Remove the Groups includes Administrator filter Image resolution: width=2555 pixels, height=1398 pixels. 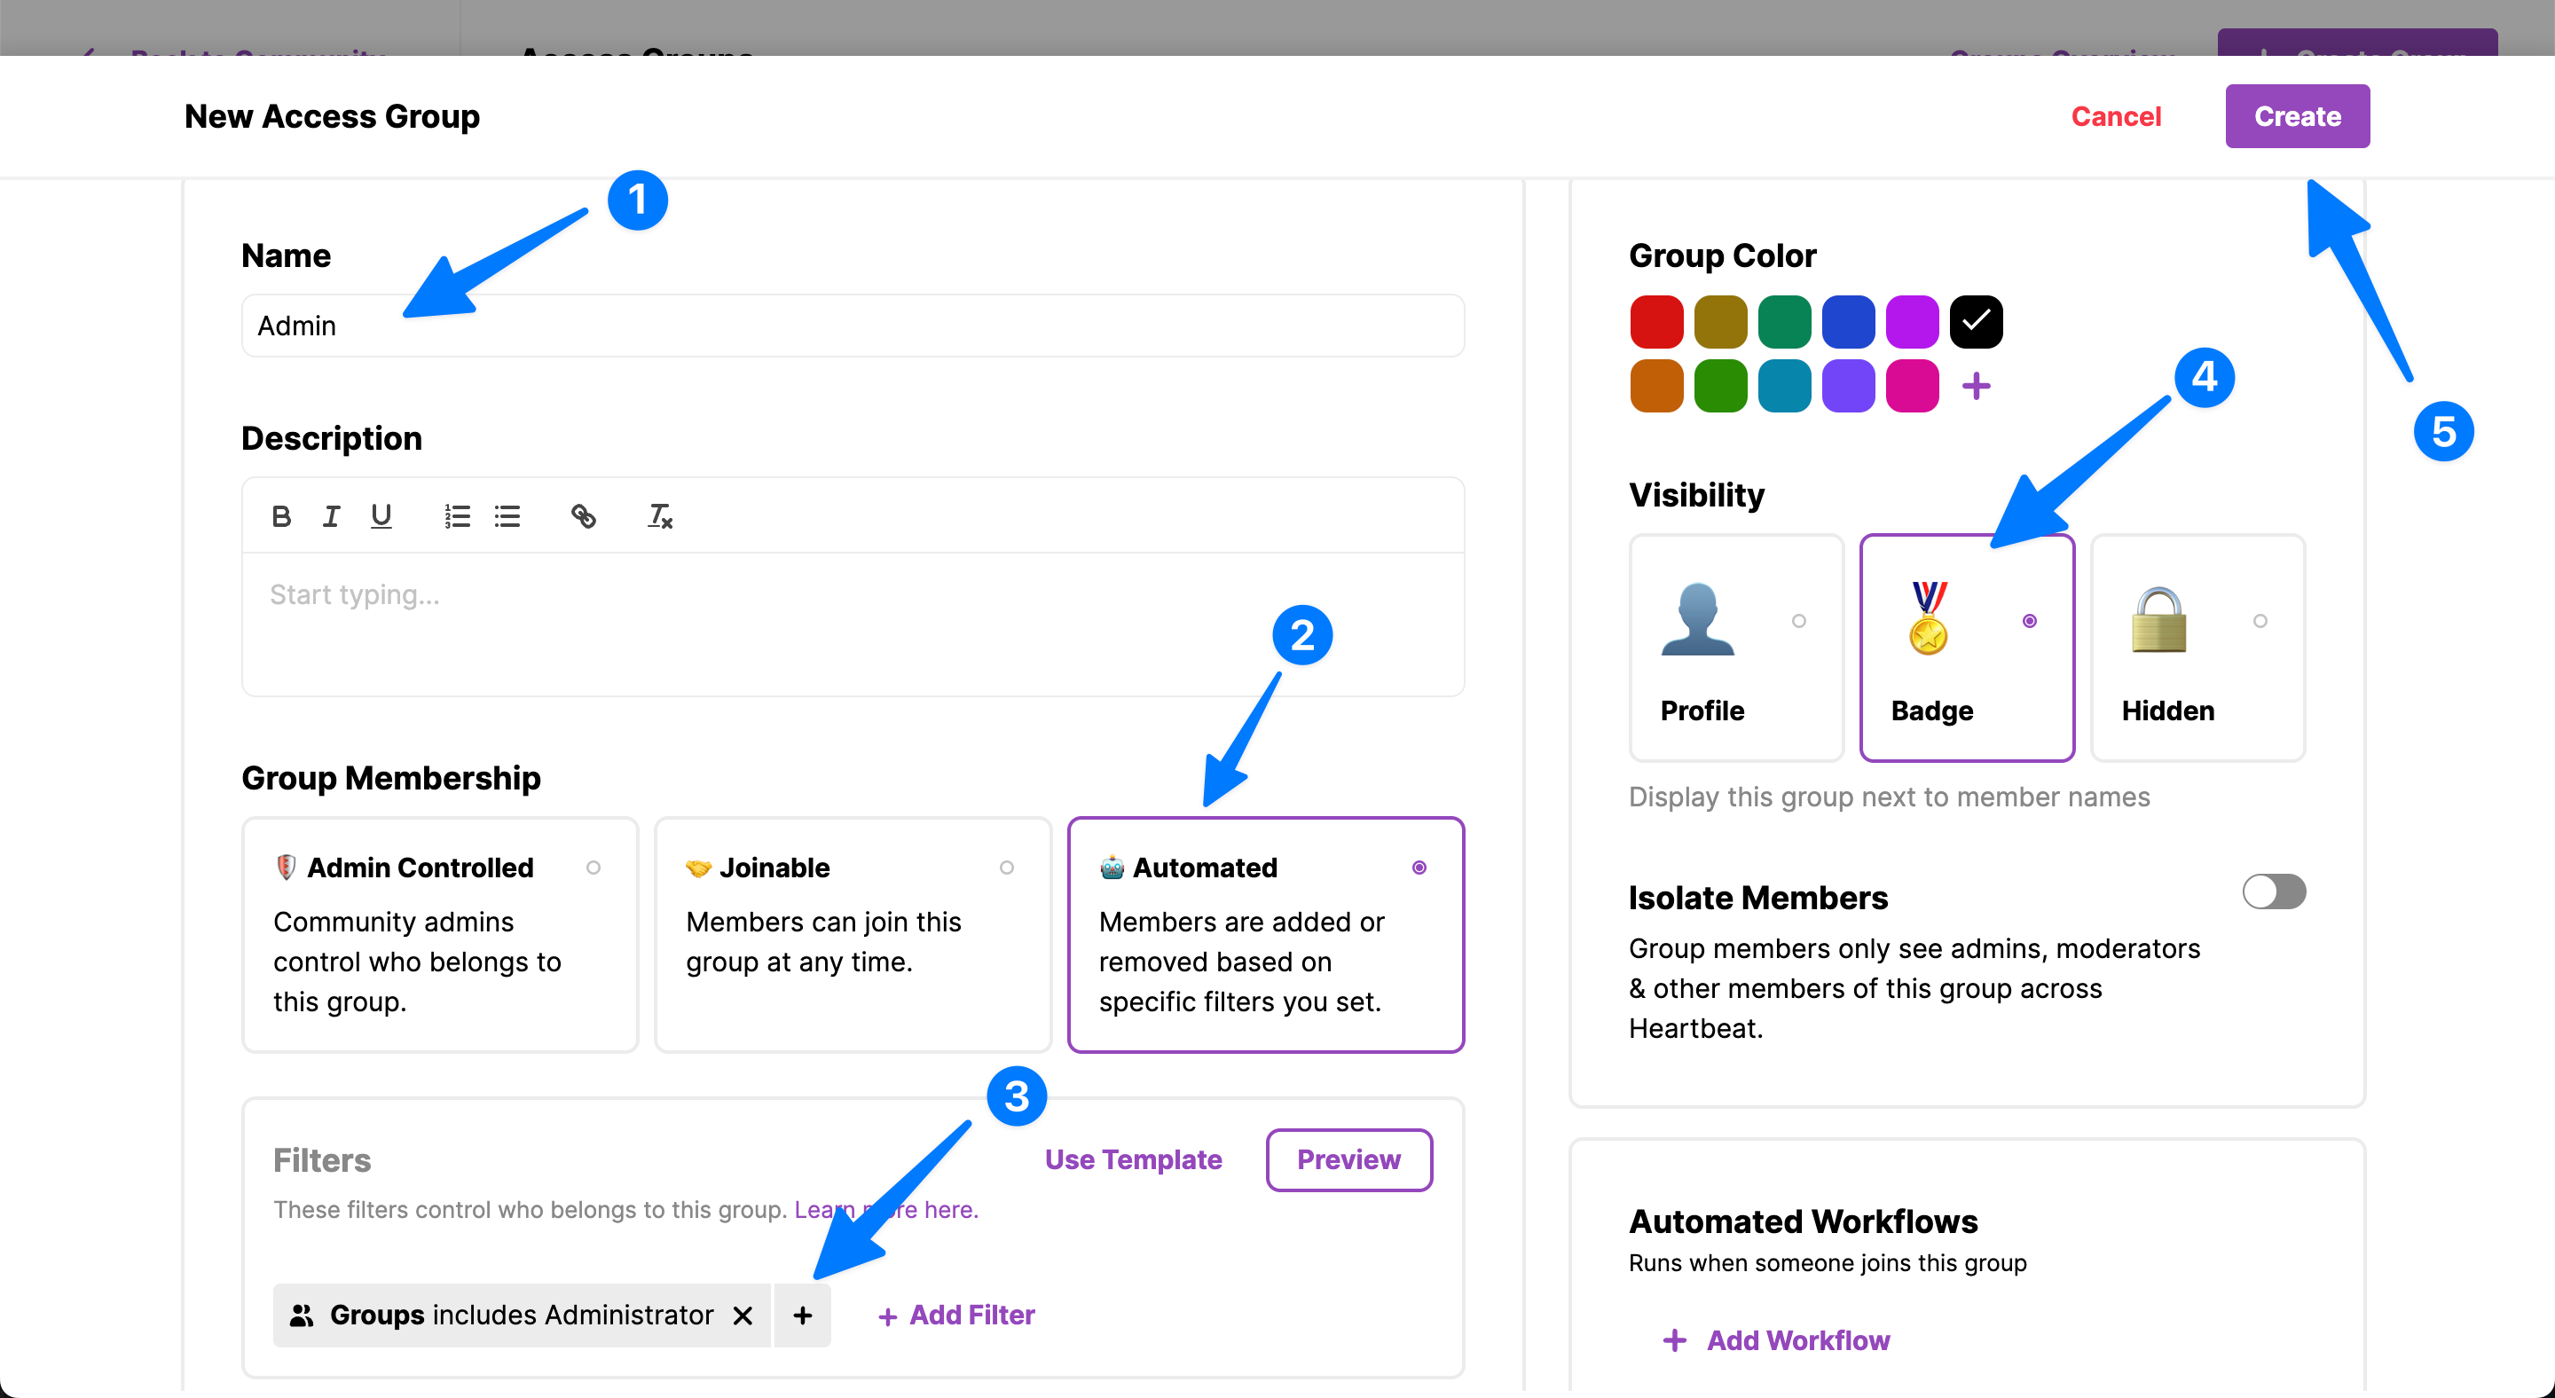742,1316
